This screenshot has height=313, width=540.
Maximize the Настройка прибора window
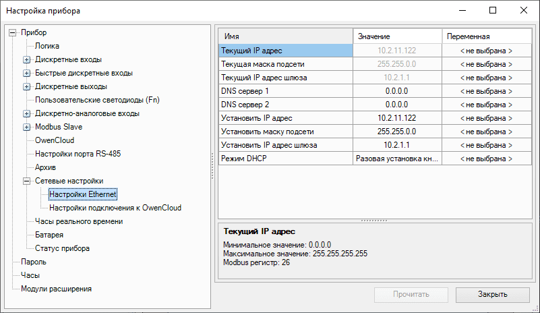point(493,10)
